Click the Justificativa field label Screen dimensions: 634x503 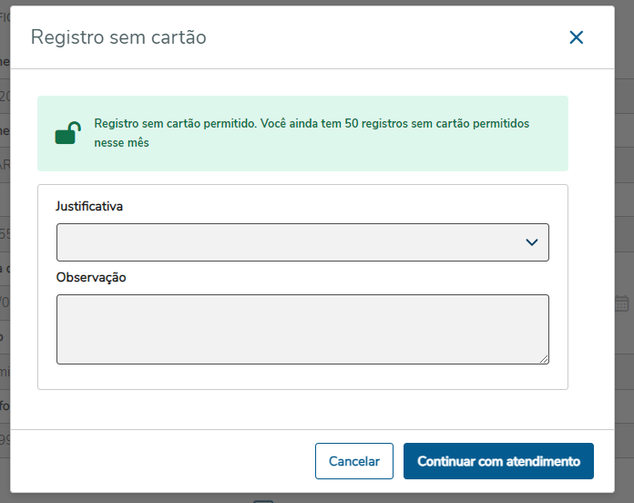pyautogui.click(x=89, y=206)
